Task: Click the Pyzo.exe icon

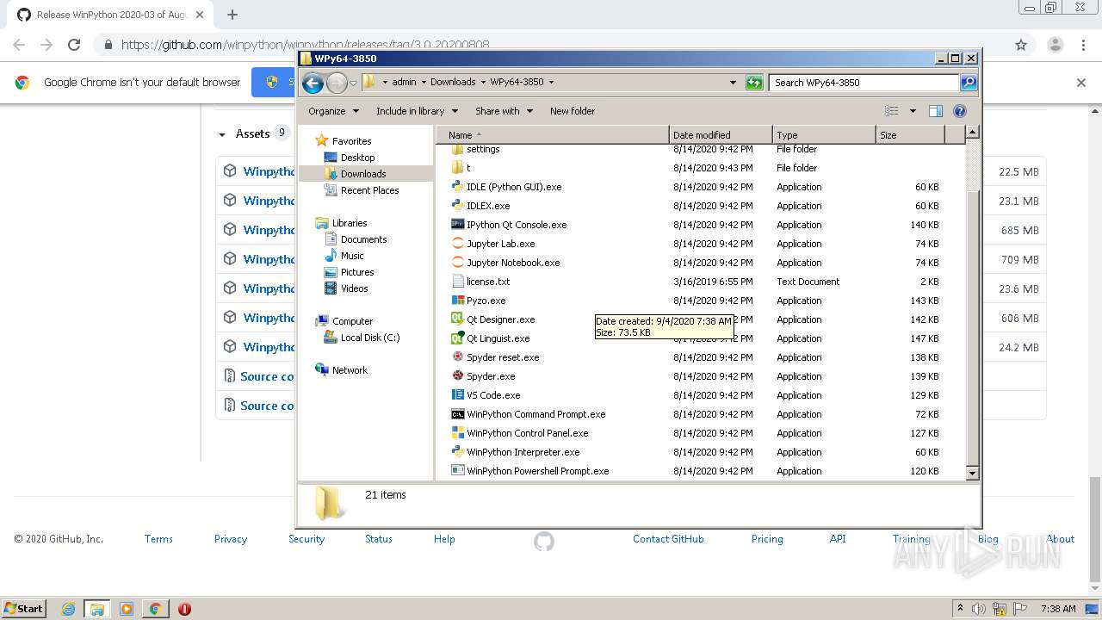Action: (458, 301)
